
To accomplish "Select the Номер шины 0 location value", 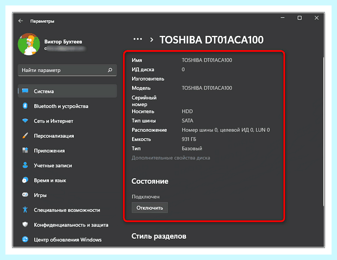I will point(226,130).
